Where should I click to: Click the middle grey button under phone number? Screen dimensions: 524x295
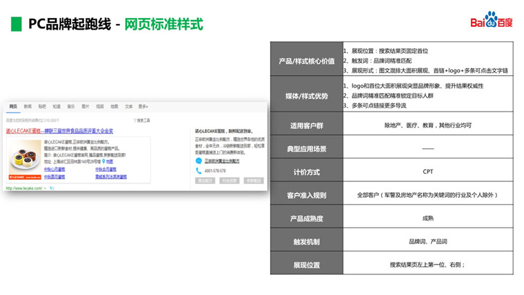point(229,181)
